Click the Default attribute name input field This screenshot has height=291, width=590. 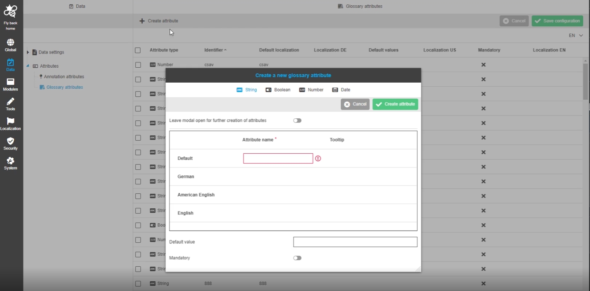(278, 158)
